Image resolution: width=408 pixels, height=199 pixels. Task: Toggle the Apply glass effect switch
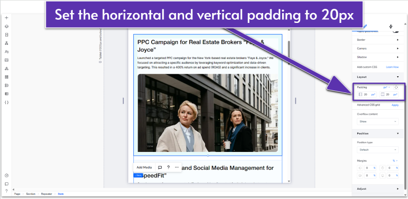(395, 31)
